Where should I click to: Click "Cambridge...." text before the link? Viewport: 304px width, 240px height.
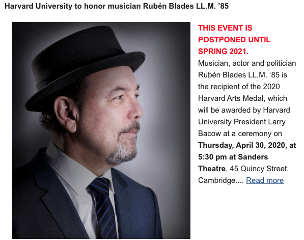[x=221, y=180]
